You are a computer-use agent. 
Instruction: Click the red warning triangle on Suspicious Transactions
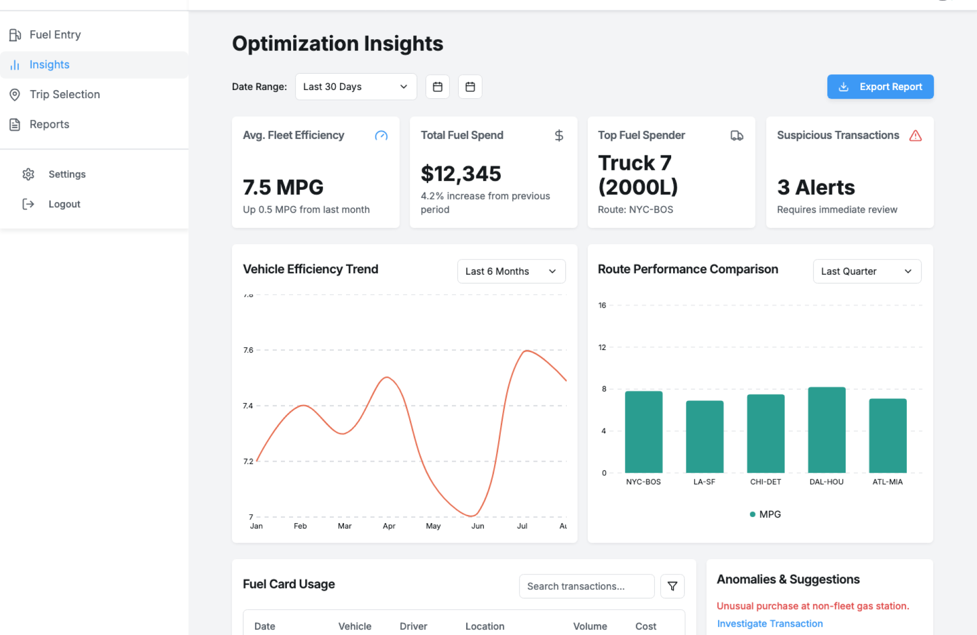[x=915, y=135]
